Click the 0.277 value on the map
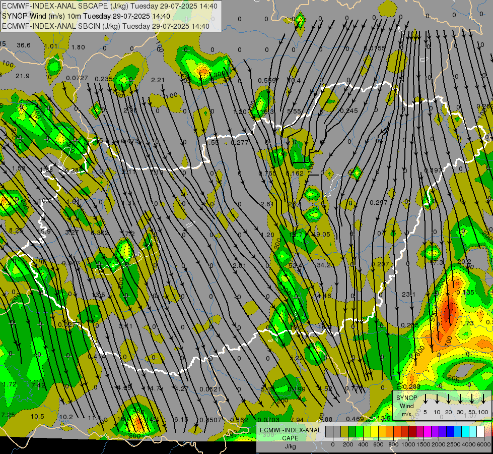 click(240, 142)
